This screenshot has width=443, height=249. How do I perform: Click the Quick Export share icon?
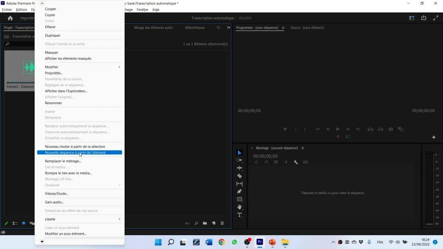coord(424,18)
